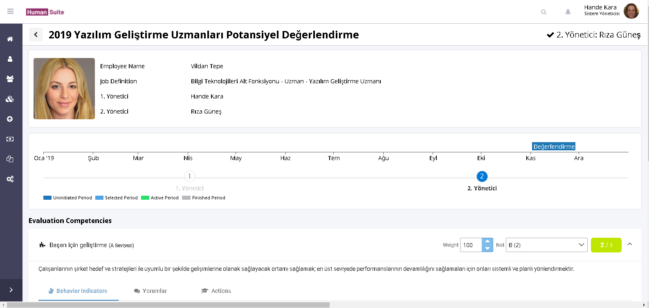Click the search magnifier icon

click(543, 12)
